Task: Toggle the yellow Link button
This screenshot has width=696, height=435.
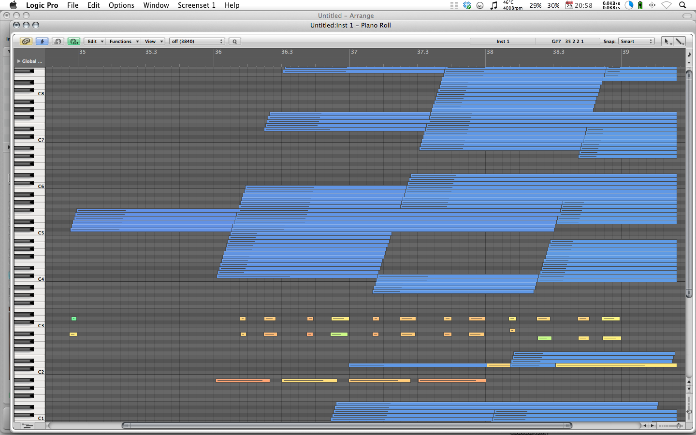Action: click(26, 42)
